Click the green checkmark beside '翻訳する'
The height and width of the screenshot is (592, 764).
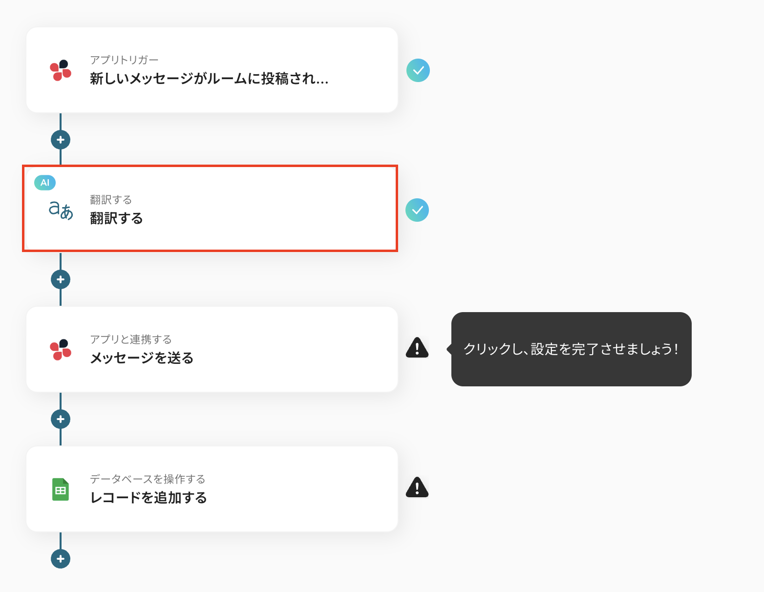point(417,210)
